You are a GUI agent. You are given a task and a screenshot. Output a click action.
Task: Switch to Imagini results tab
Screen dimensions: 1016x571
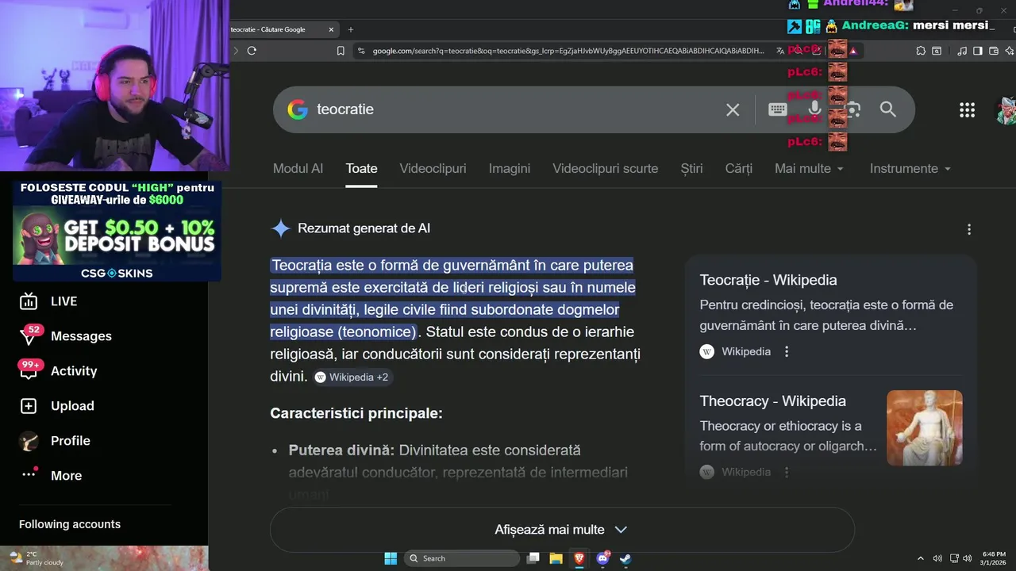[x=510, y=168]
